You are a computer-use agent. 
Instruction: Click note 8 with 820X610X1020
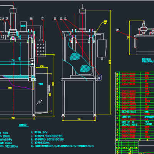(x=47, y=139)
